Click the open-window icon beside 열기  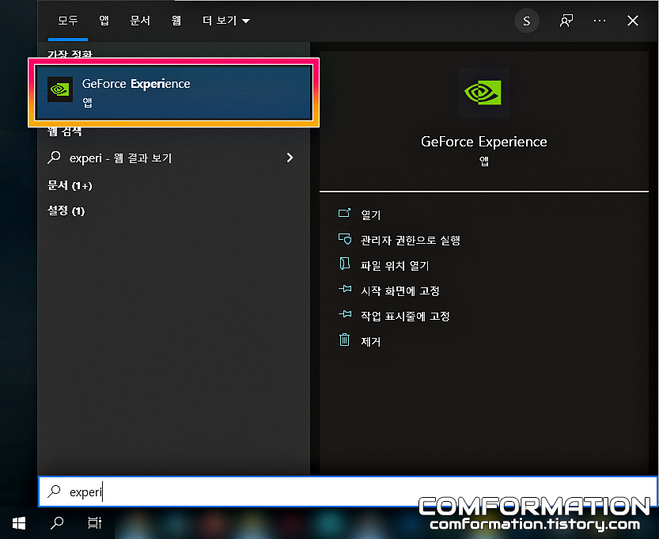(x=345, y=213)
